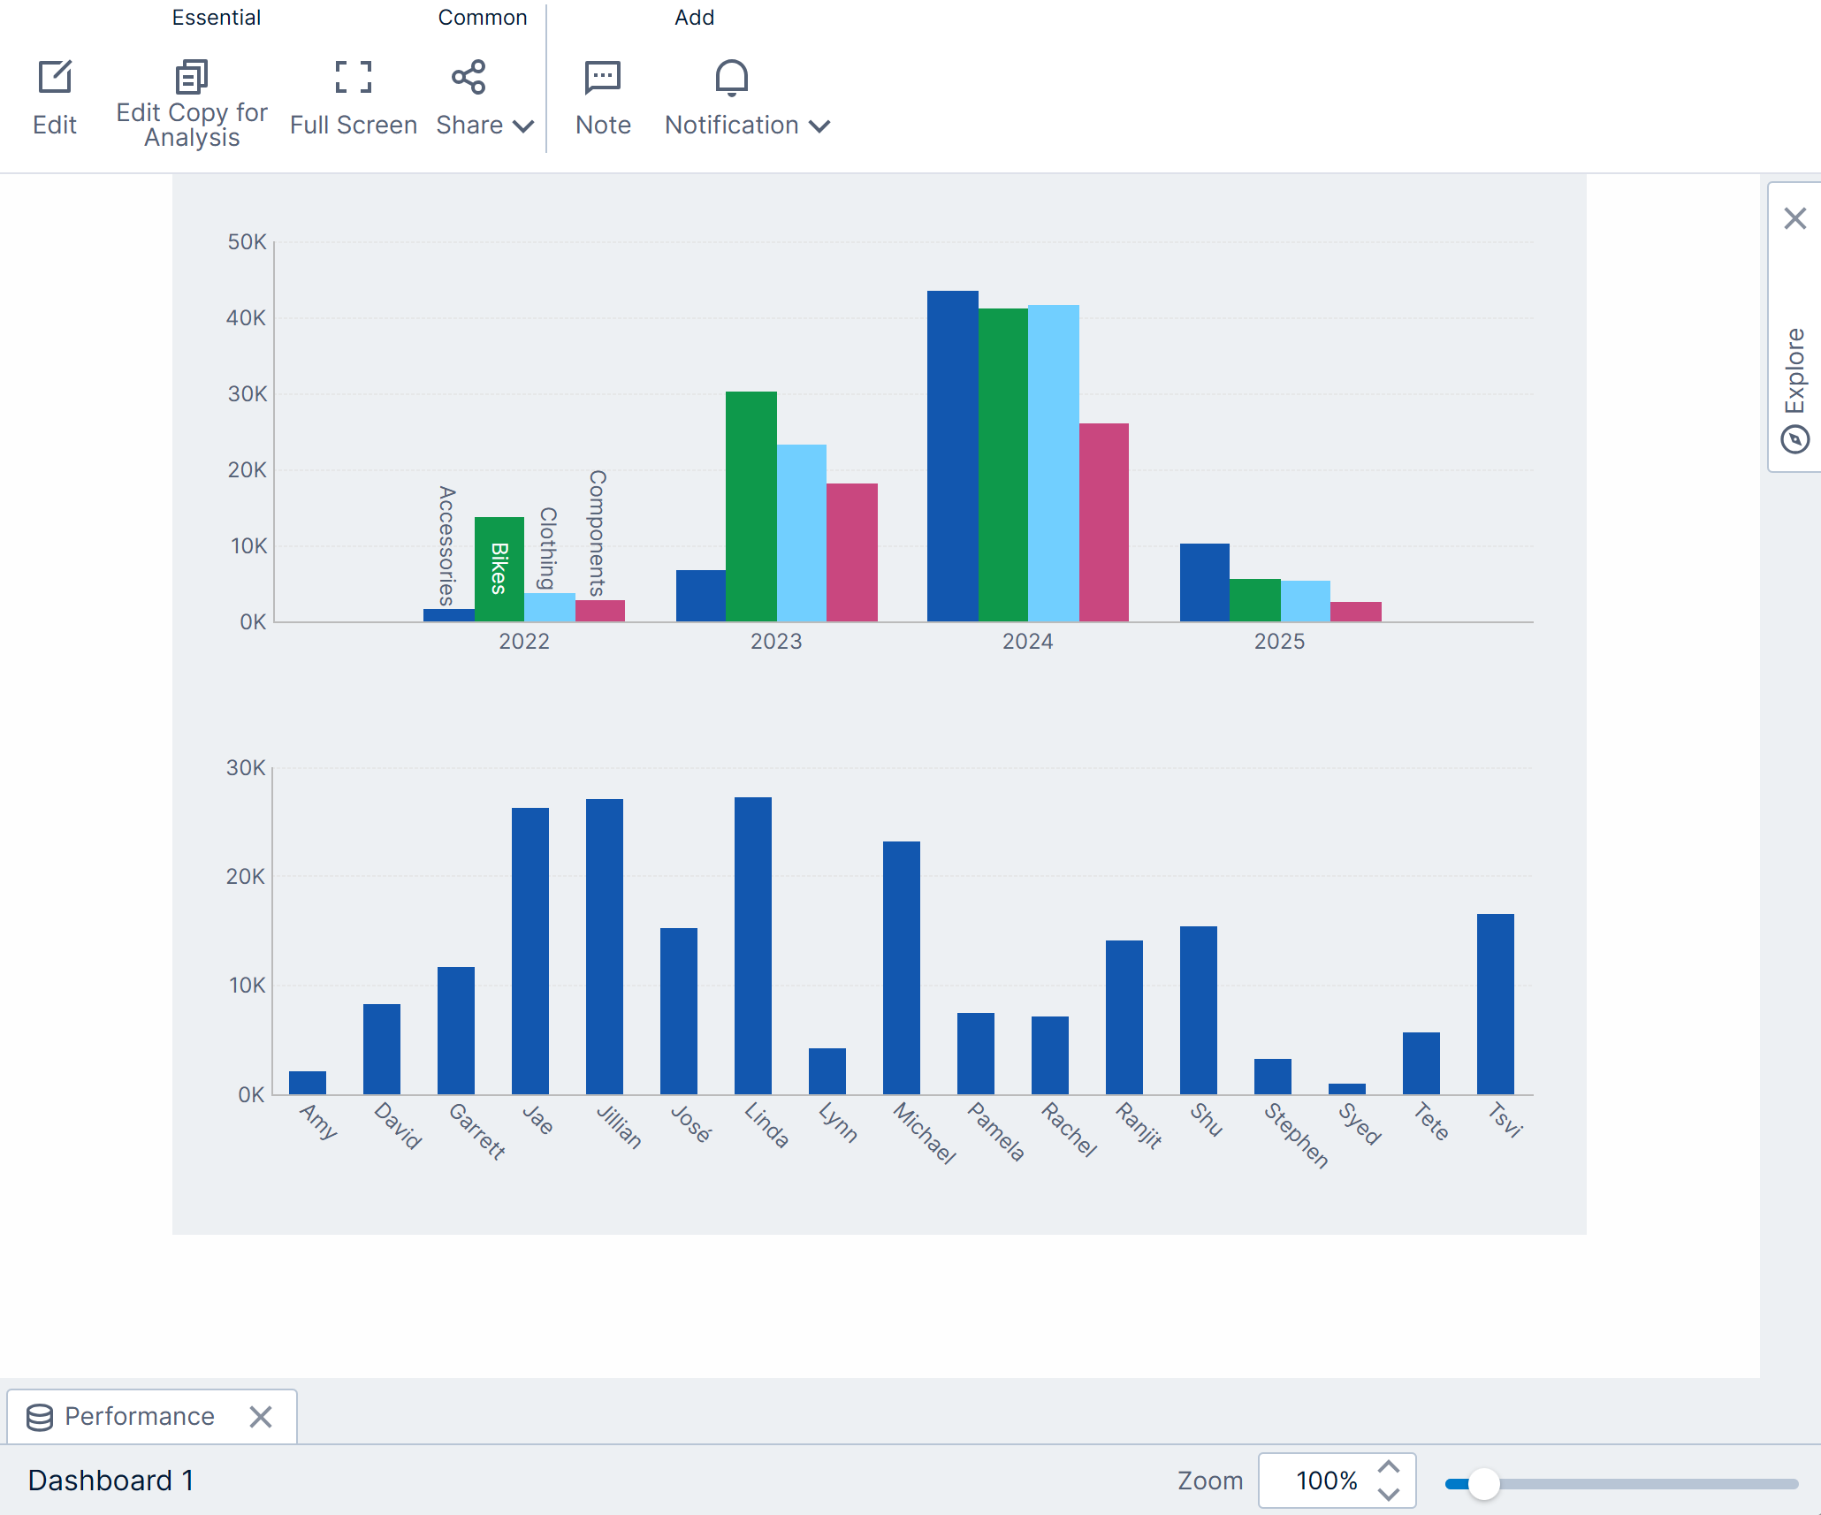
Task: Click the zoom slider handle
Action: click(x=1484, y=1484)
